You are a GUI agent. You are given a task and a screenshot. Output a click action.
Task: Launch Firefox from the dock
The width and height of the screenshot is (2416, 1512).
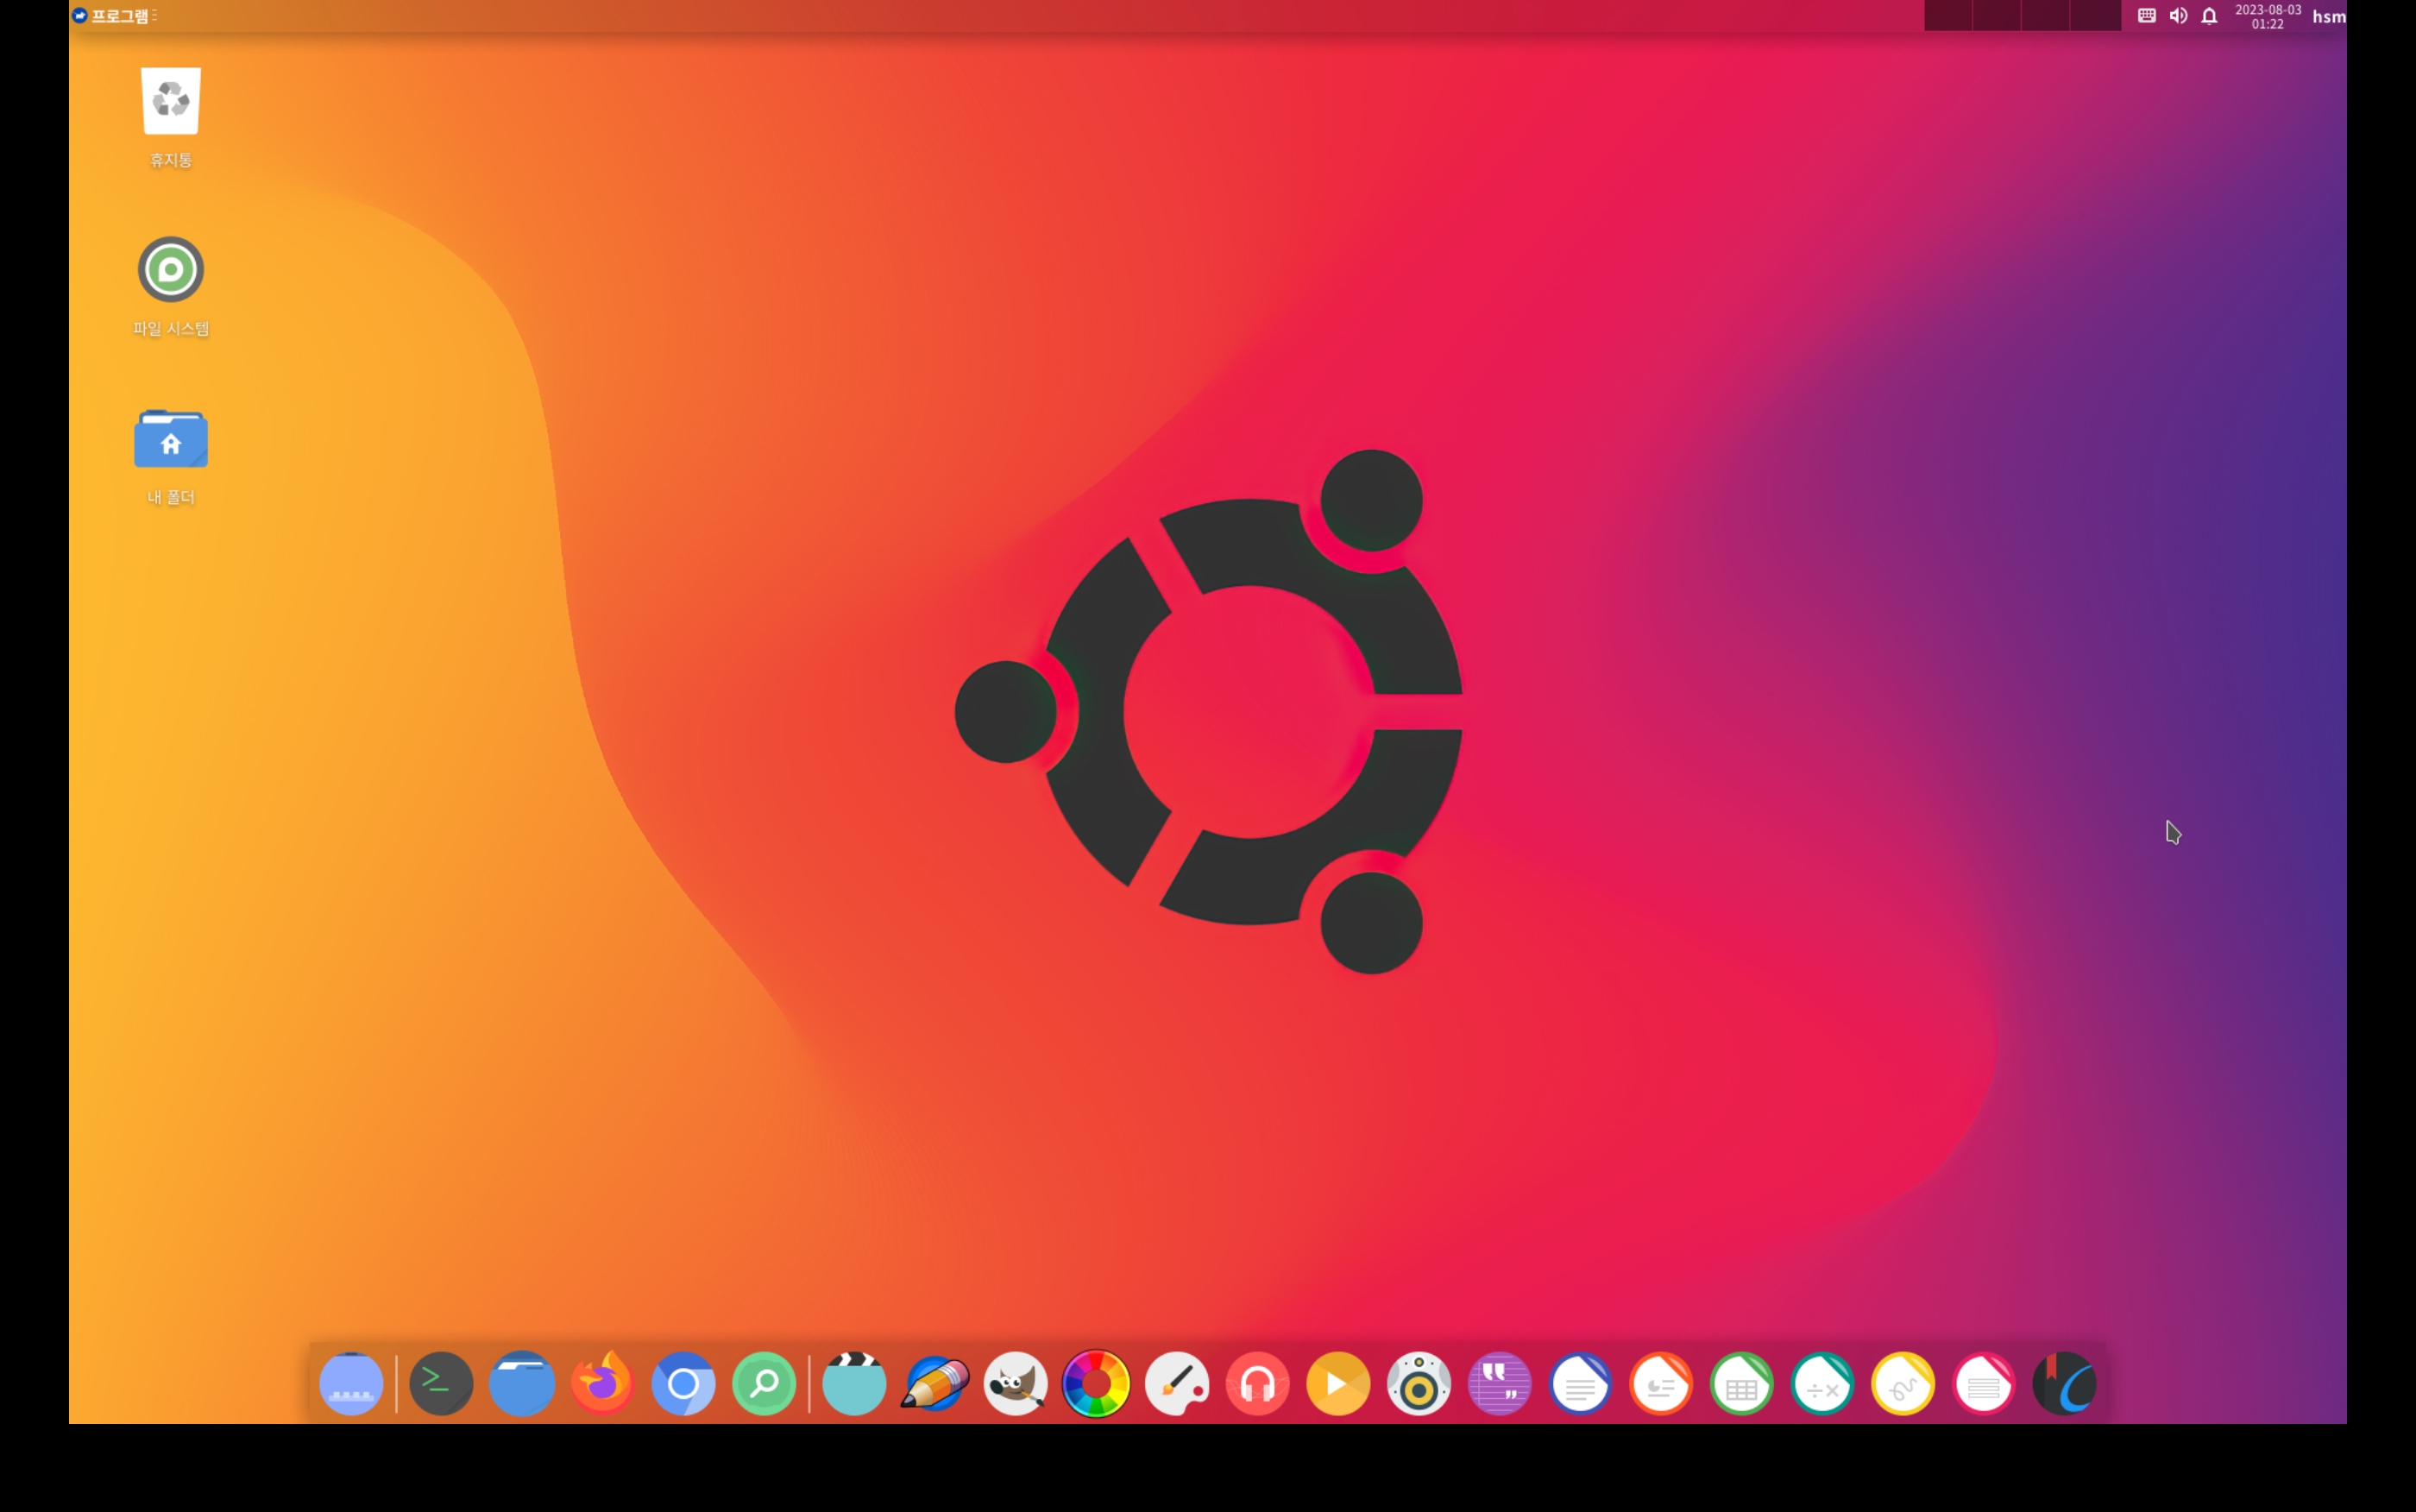603,1384
